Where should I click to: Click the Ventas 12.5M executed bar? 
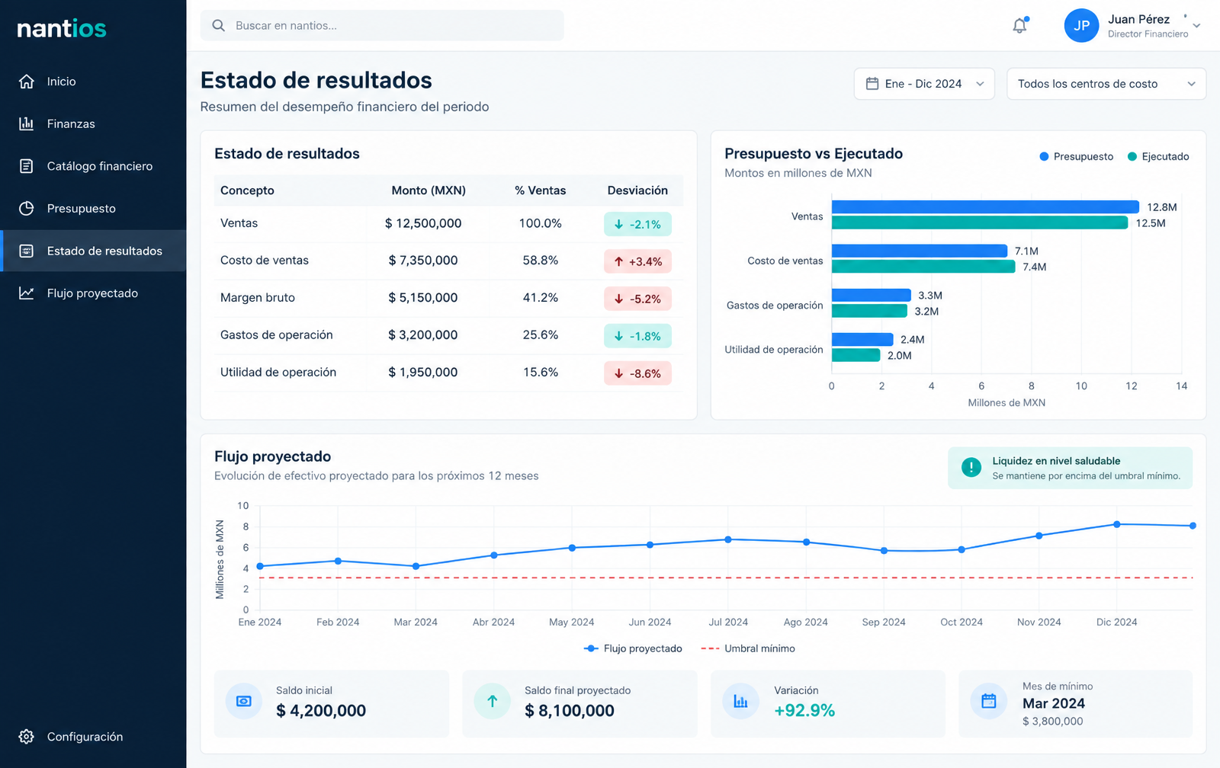980,222
